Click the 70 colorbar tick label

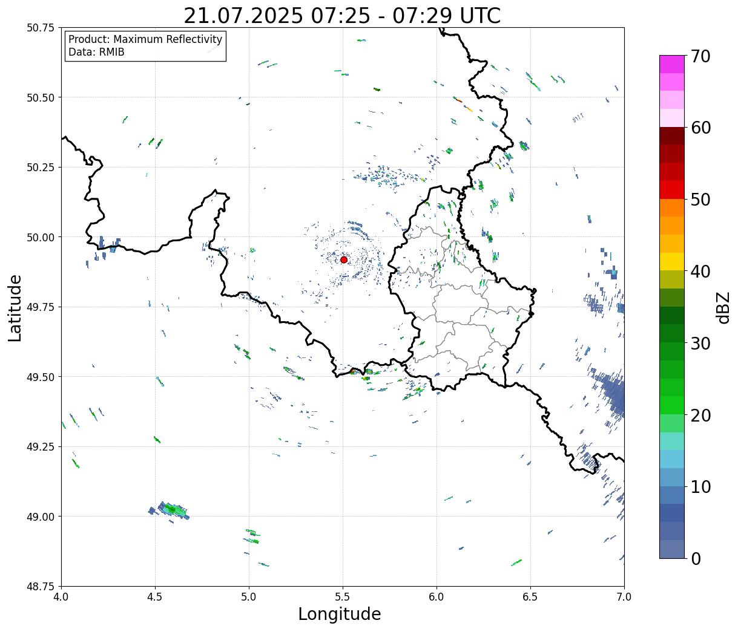[700, 56]
